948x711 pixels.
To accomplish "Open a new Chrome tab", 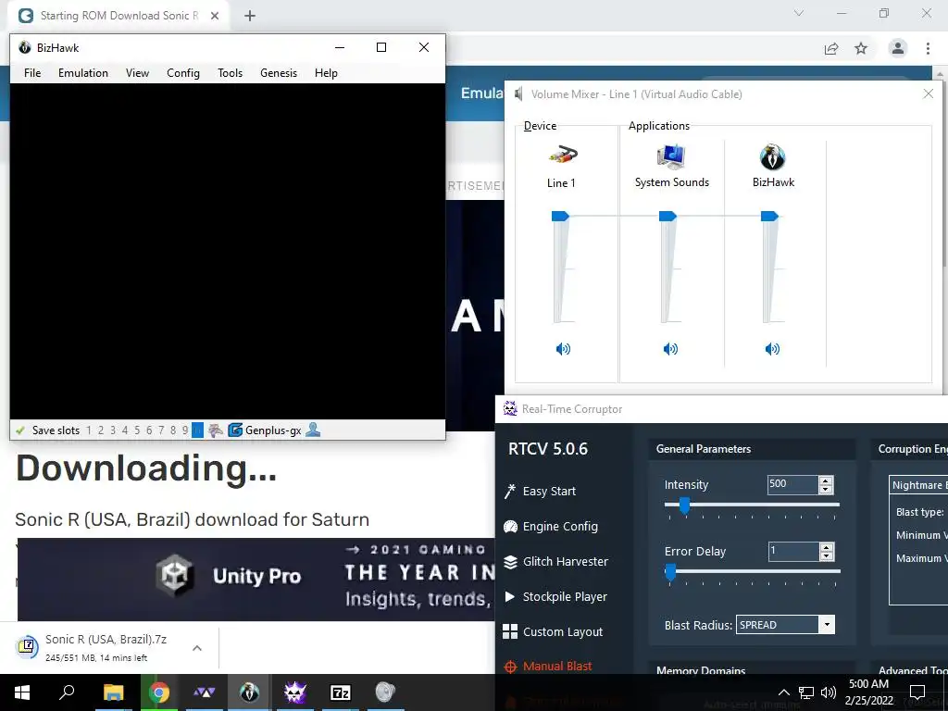I will (x=250, y=16).
